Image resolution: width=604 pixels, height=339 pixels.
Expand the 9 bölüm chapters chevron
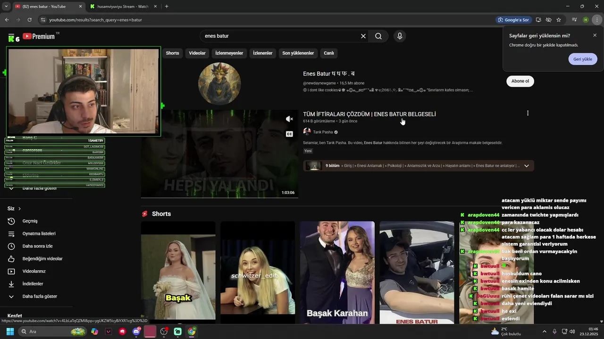coord(527,166)
